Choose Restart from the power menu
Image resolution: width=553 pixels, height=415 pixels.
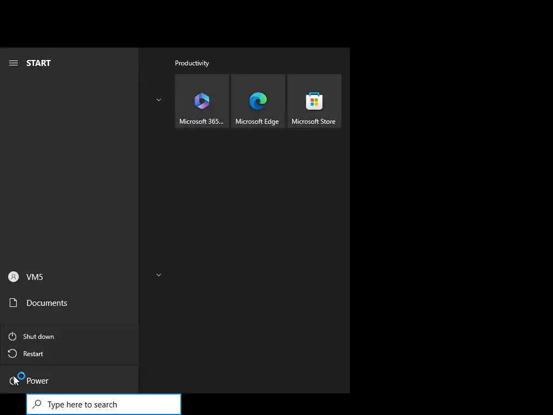pos(70,353)
